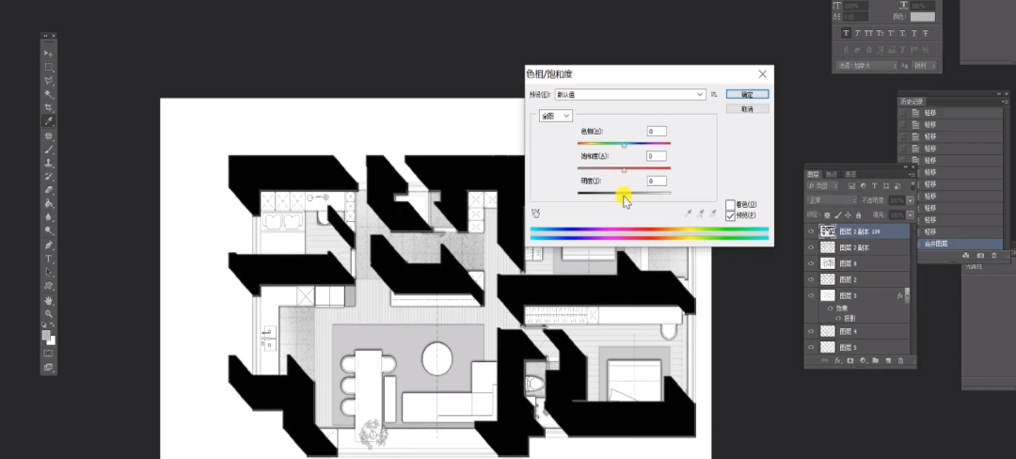
Task: Select the Eraser tool
Action: pos(49,190)
